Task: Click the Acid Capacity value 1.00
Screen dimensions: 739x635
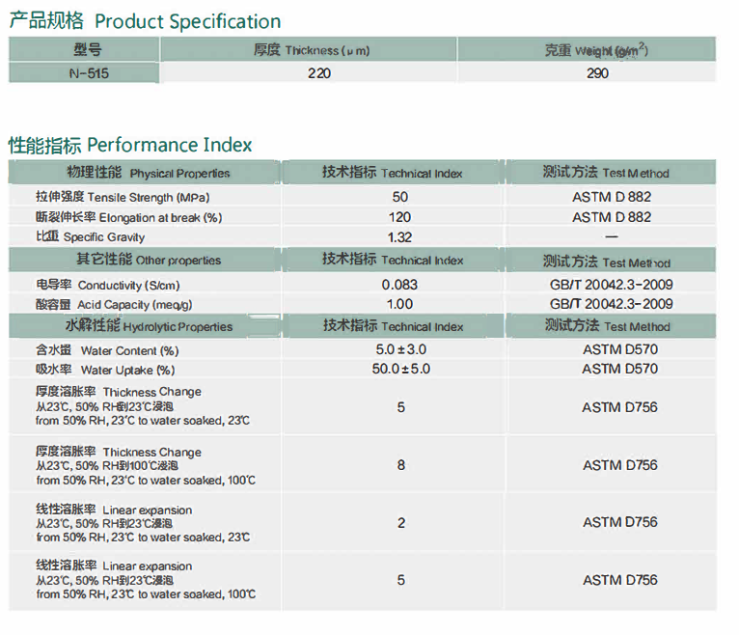Action: pos(400,304)
